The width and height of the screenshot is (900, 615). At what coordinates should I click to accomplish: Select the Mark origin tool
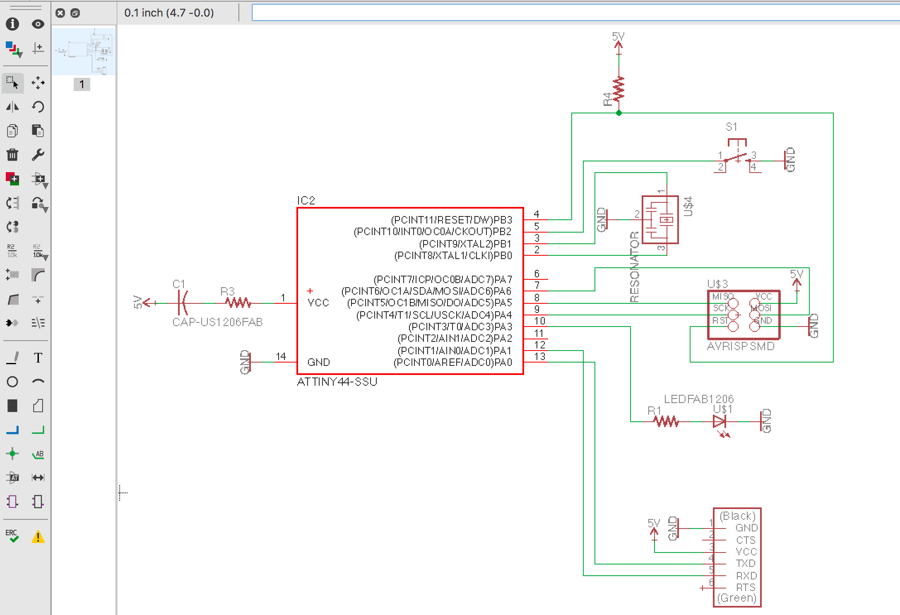38,48
